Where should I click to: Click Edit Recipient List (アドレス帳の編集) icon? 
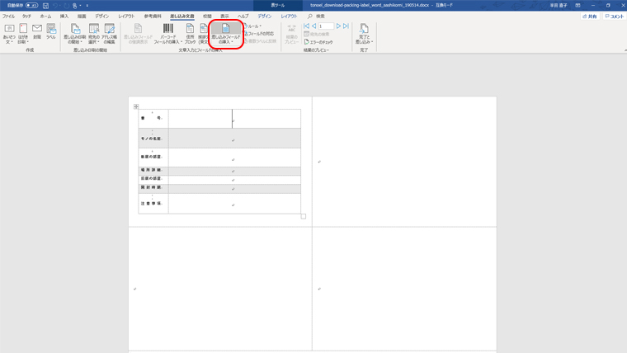point(109,34)
